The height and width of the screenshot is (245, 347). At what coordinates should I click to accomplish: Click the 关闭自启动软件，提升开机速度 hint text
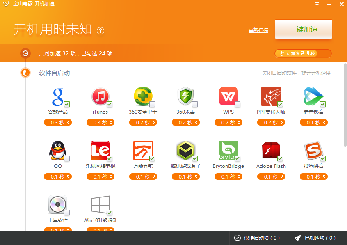click(296, 73)
